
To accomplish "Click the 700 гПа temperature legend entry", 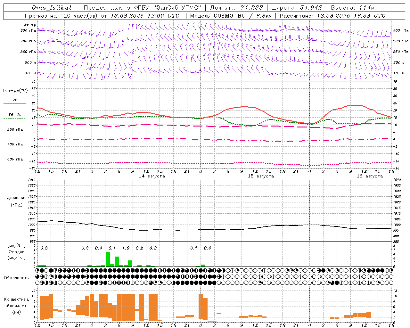I will click(x=15, y=144).
